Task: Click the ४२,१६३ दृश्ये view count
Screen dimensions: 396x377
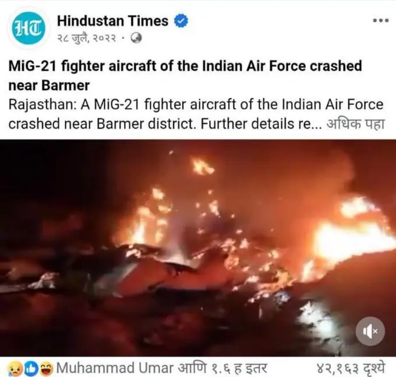Action: (x=351, y=368)
